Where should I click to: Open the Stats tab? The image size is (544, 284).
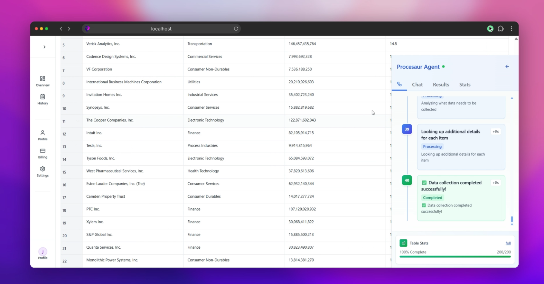coord(464,85)
